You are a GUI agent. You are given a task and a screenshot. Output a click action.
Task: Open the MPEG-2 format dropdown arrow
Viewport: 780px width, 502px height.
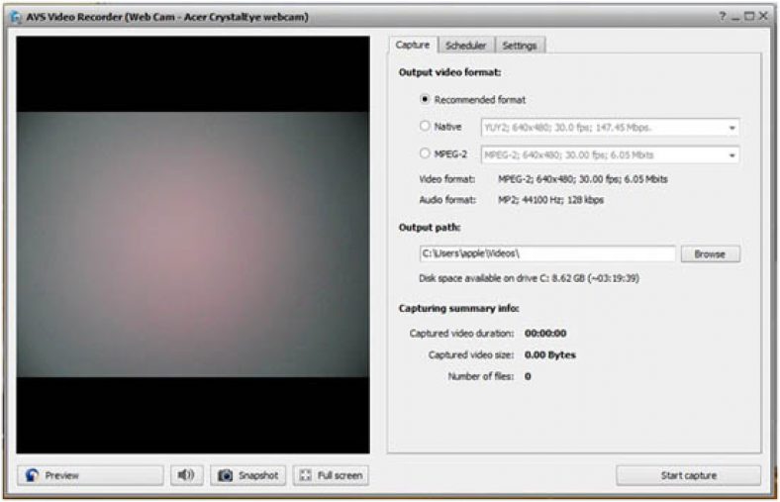(x=731, y=155)
